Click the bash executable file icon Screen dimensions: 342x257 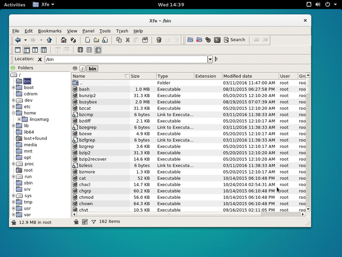point(75,89)
